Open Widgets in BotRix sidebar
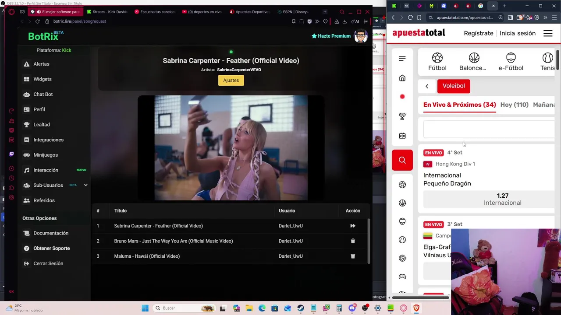Image resolution: width=561 pixels, height=315 pixels. coord(43,79)
